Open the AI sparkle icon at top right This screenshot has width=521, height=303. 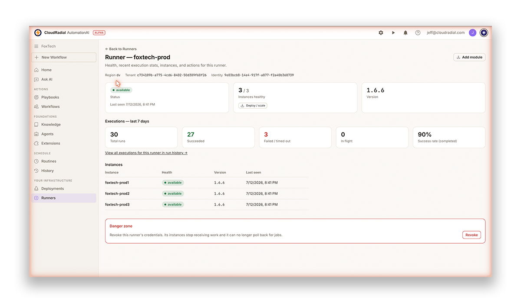pyautogui.click(x=484, y=32)
